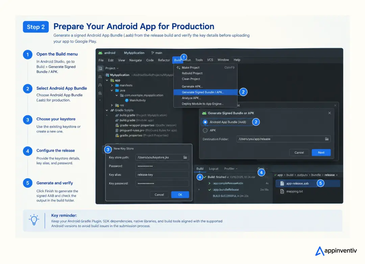Screen dimensions: 365x264
Task: Click the third sidebar tool window icon
Action: 100,85
